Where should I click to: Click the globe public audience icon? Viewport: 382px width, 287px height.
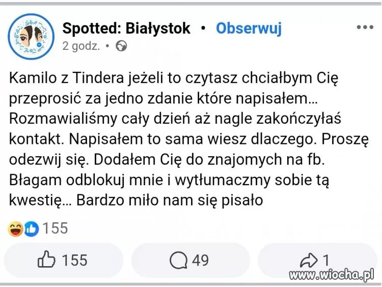pyautogui.click(x=122, y=46)
